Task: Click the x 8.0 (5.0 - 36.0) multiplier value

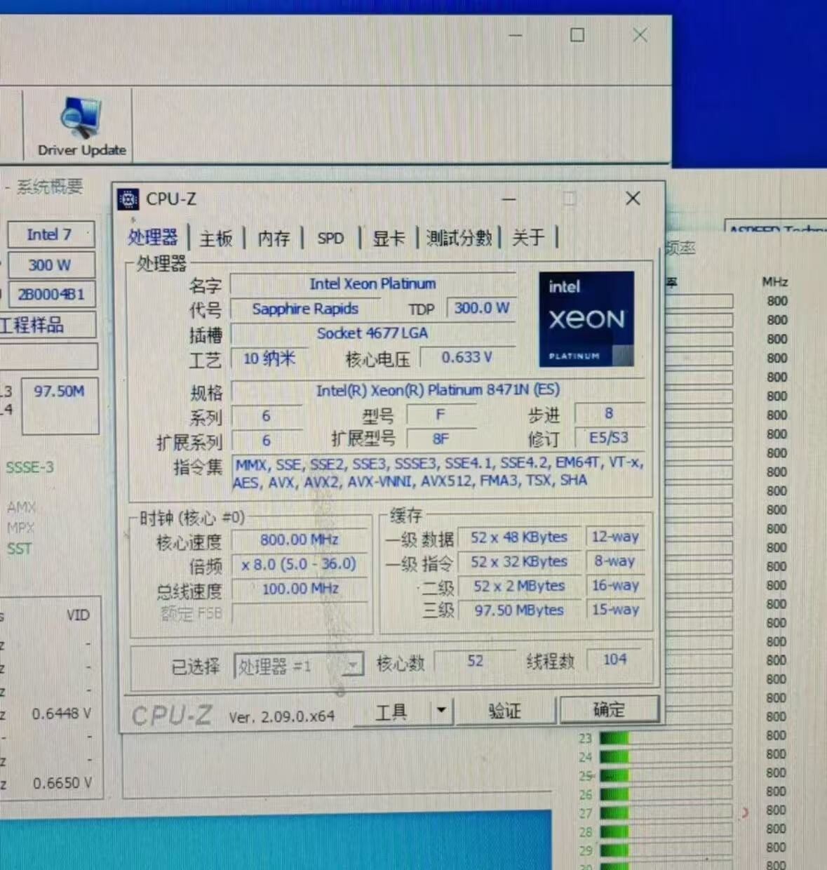Action: point(300,564)
